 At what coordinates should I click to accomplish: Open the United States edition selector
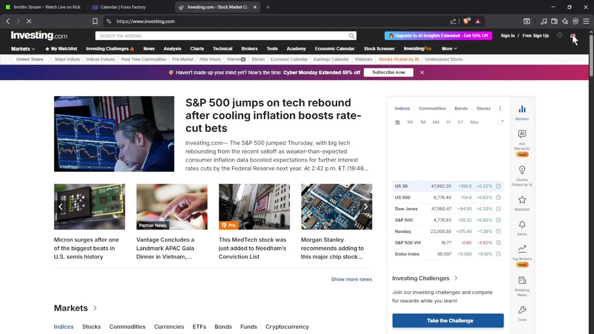pyautogui.click(x=30, y=59)
